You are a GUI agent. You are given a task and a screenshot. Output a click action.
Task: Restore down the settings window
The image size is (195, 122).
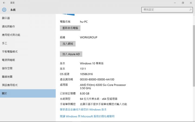tap(183, 3)
